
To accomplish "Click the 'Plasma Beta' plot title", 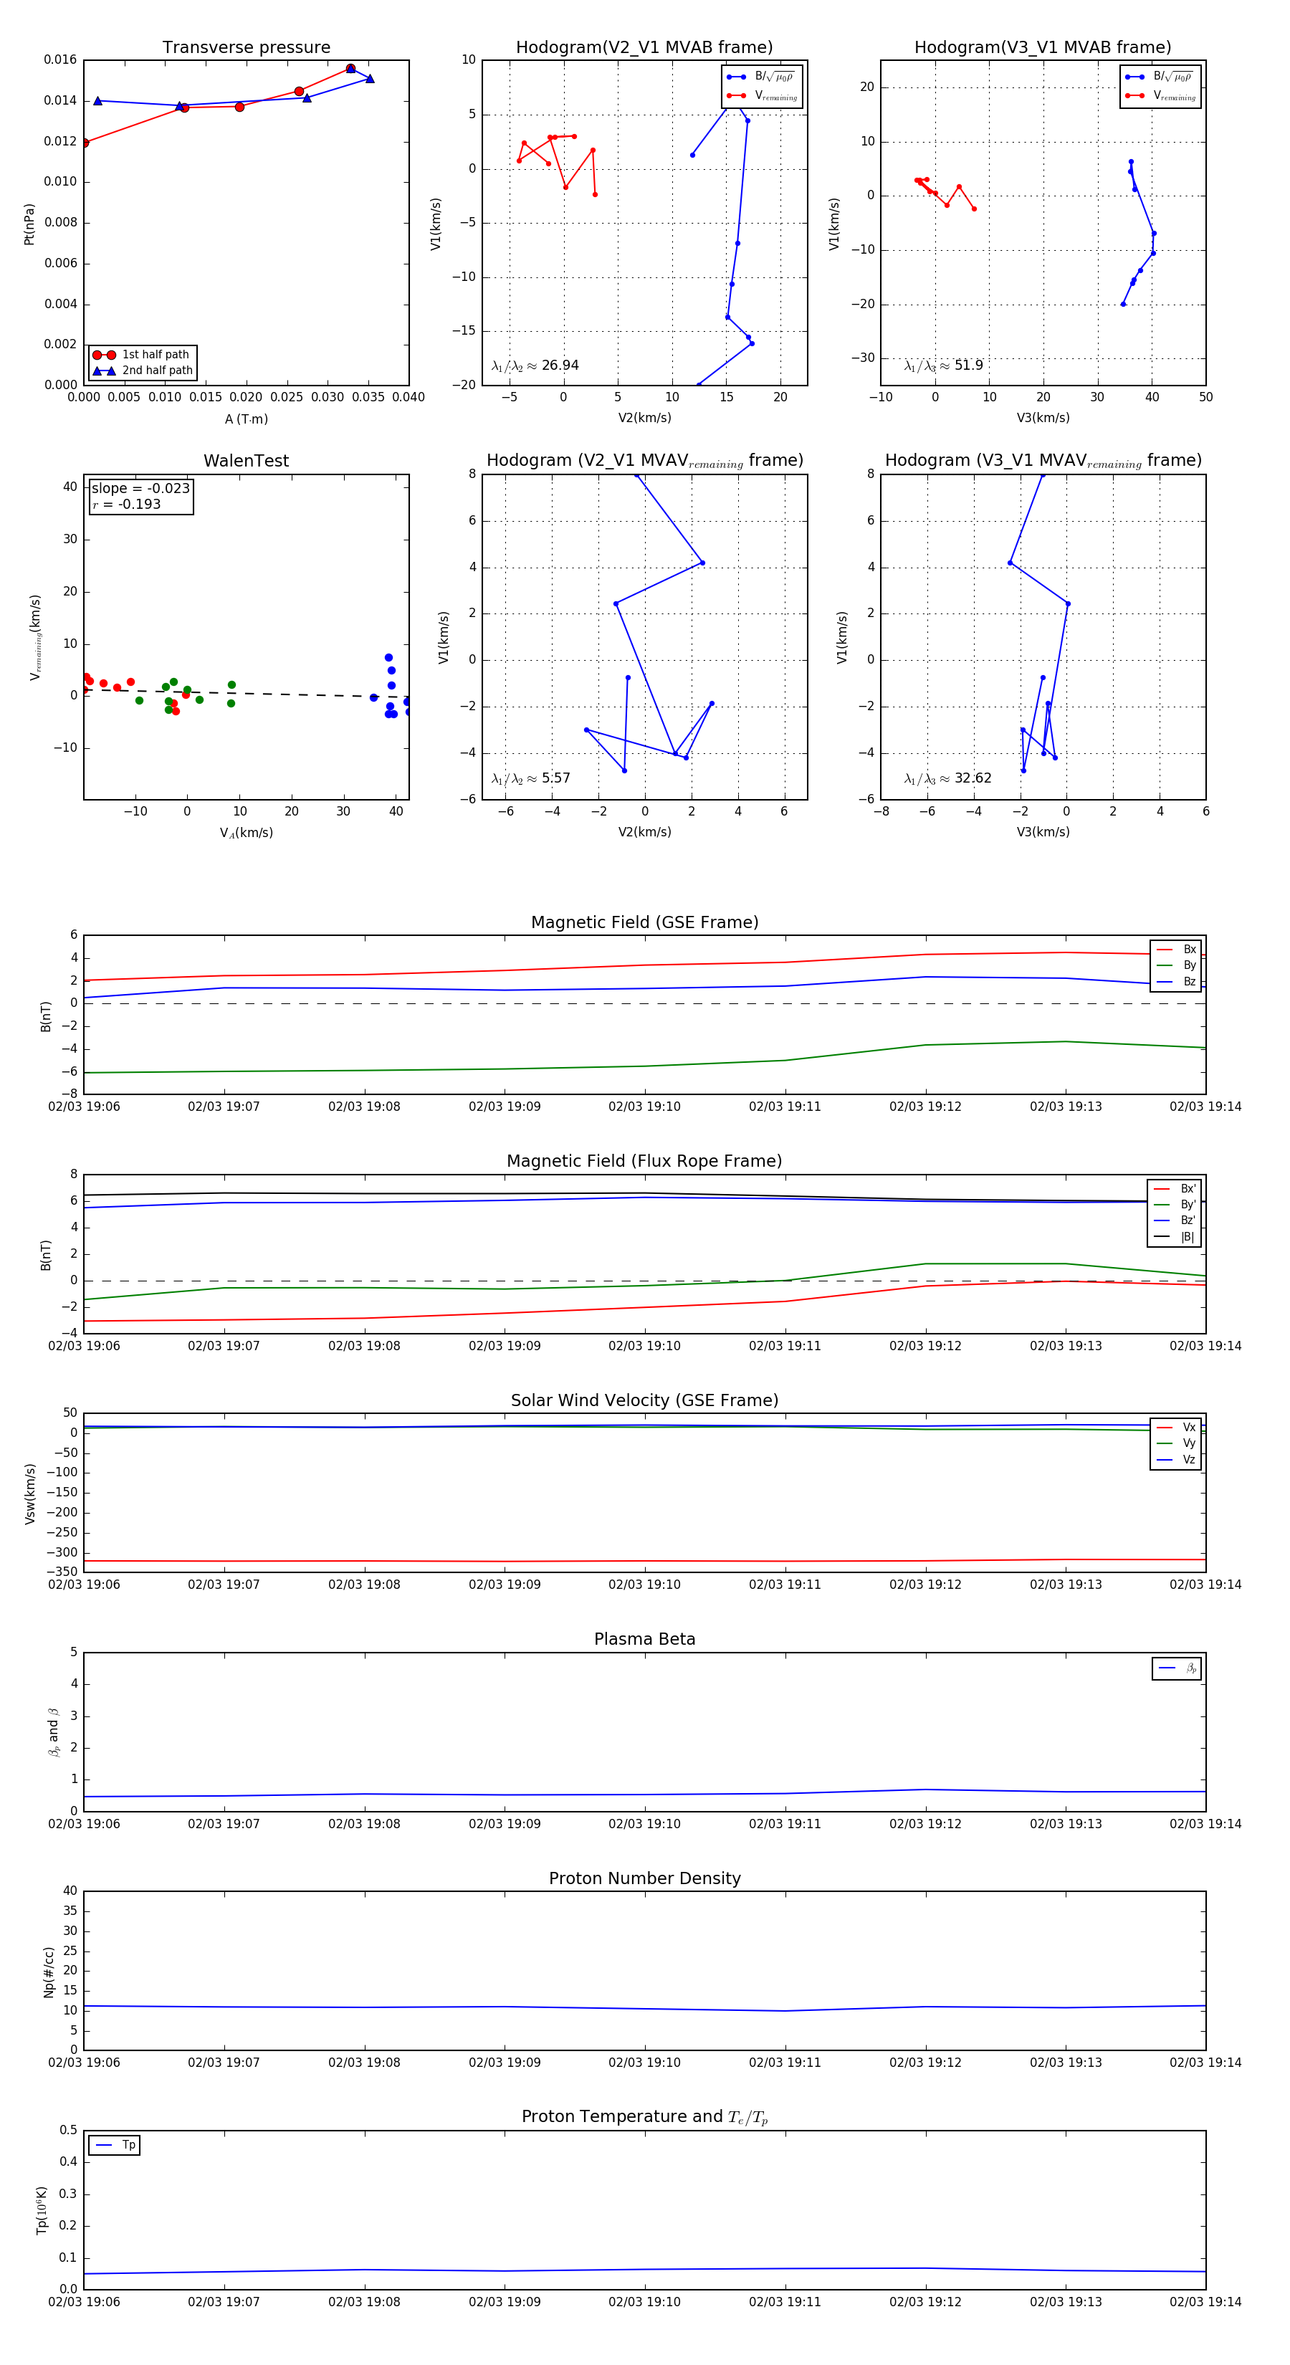I will pyautogui.click(x=644, y=1639).
